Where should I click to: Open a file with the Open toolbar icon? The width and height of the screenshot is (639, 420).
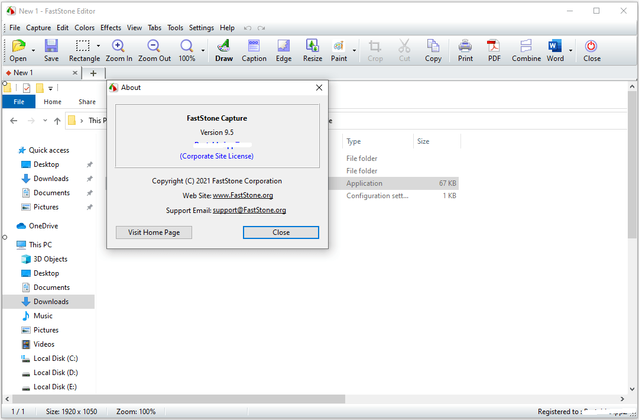18,50
